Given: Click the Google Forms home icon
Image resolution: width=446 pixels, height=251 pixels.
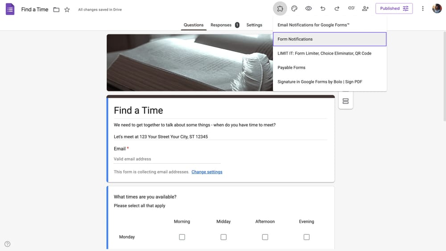Looking at the screenshot, I should pos(10,9).
